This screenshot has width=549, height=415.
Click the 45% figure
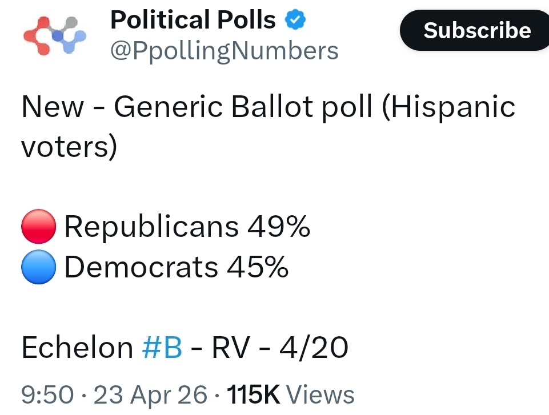point(258,268)
